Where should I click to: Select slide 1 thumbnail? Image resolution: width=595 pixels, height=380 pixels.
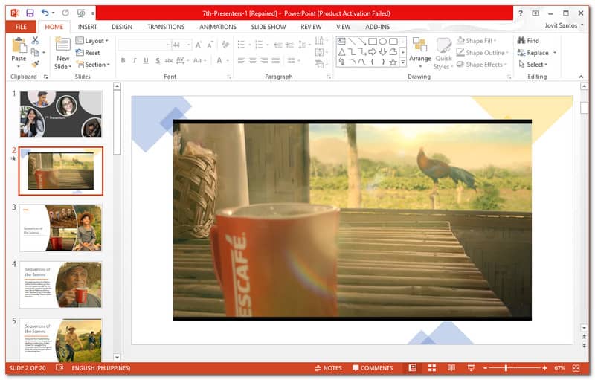point(61,114)
